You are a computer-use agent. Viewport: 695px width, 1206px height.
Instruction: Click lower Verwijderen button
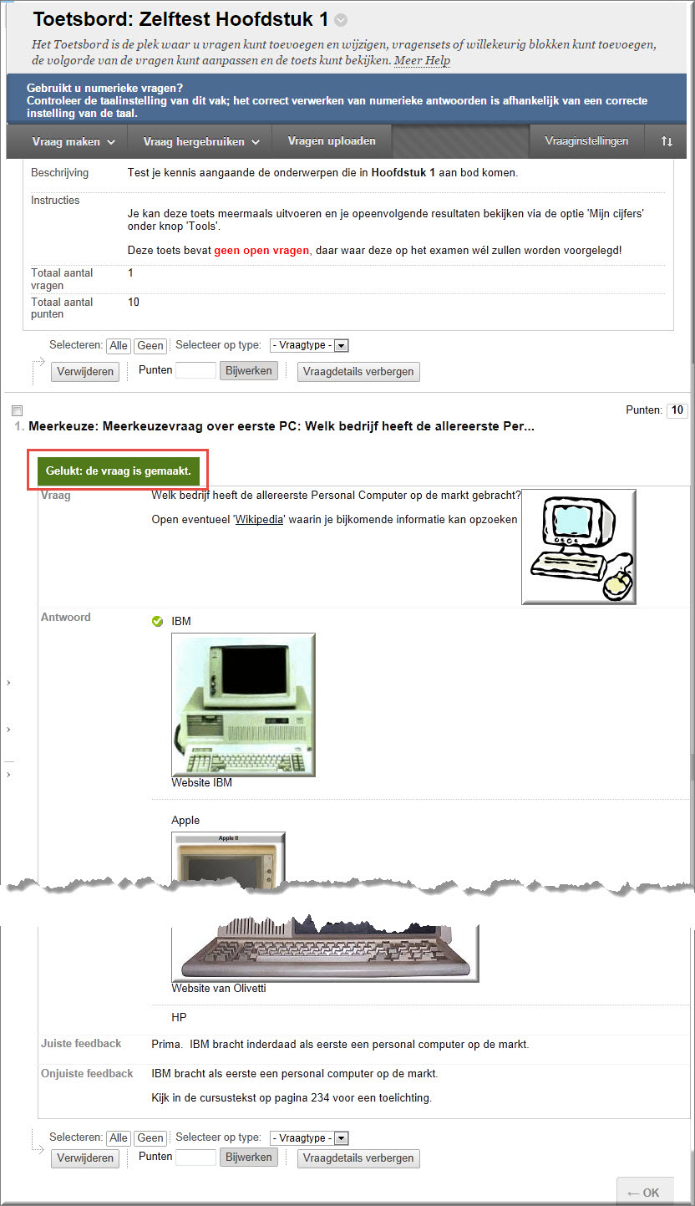point(85,1158)
